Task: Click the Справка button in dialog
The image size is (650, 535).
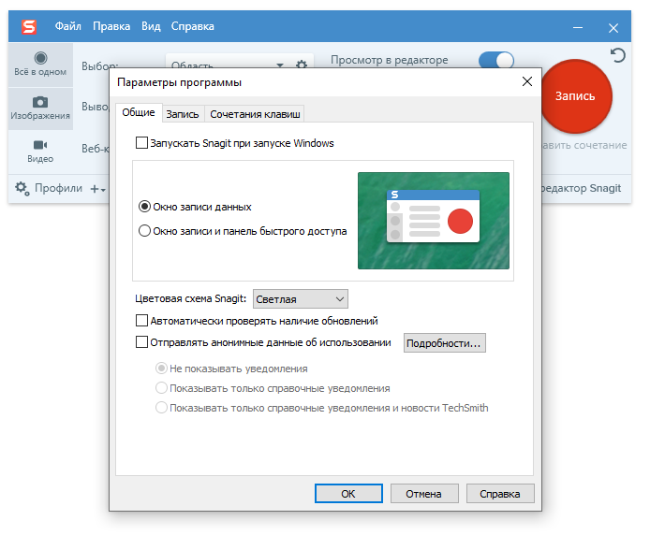Action: (x=500, y=494)
